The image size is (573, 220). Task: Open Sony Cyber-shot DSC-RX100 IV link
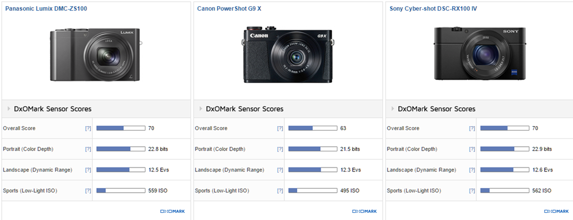(433, 8)
